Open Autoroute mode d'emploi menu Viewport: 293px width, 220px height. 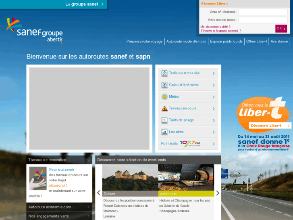186,42
